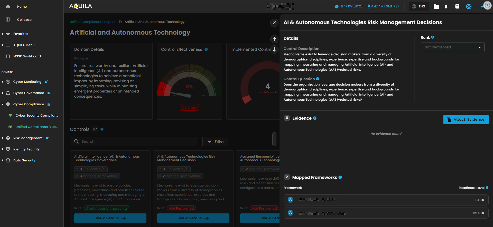Open Cyber Monitoring external link icon
Image resolution: width=493 pixels, height=227 pixels.
pyautogui.click(x=46, y=82)
